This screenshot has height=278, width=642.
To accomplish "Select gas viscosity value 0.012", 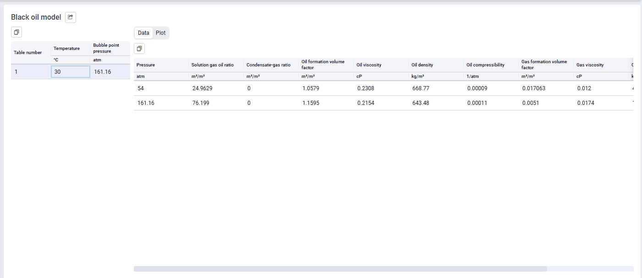I will pos(601,88).
